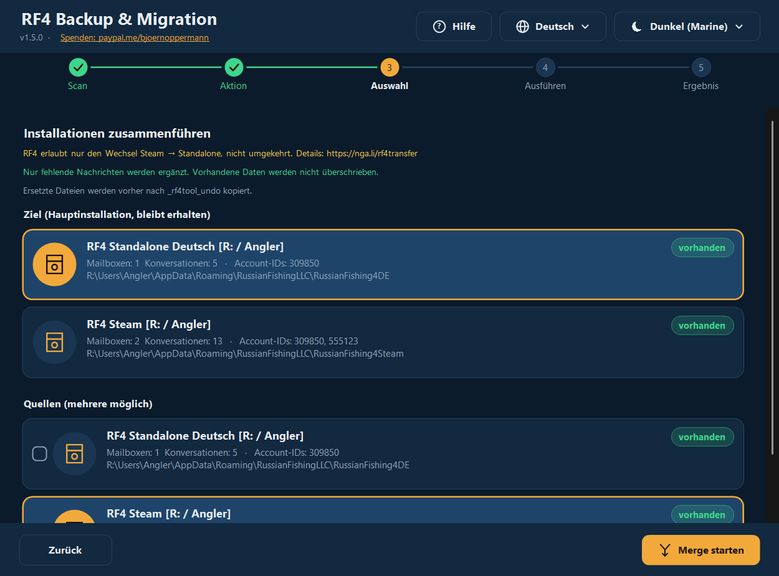Expand the Deutsch language dropdown arrow

coord(585,27)
